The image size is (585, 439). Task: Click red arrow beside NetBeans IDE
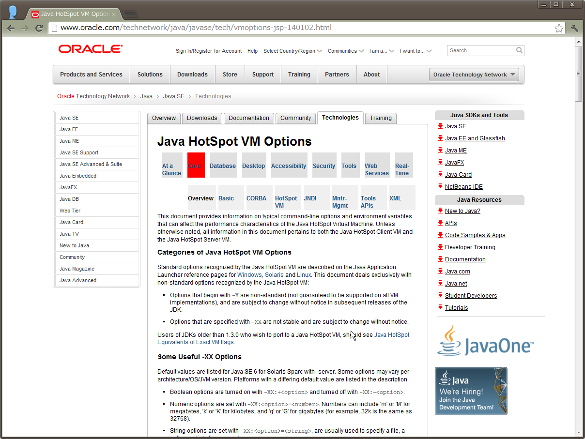(x=440, y=186)
